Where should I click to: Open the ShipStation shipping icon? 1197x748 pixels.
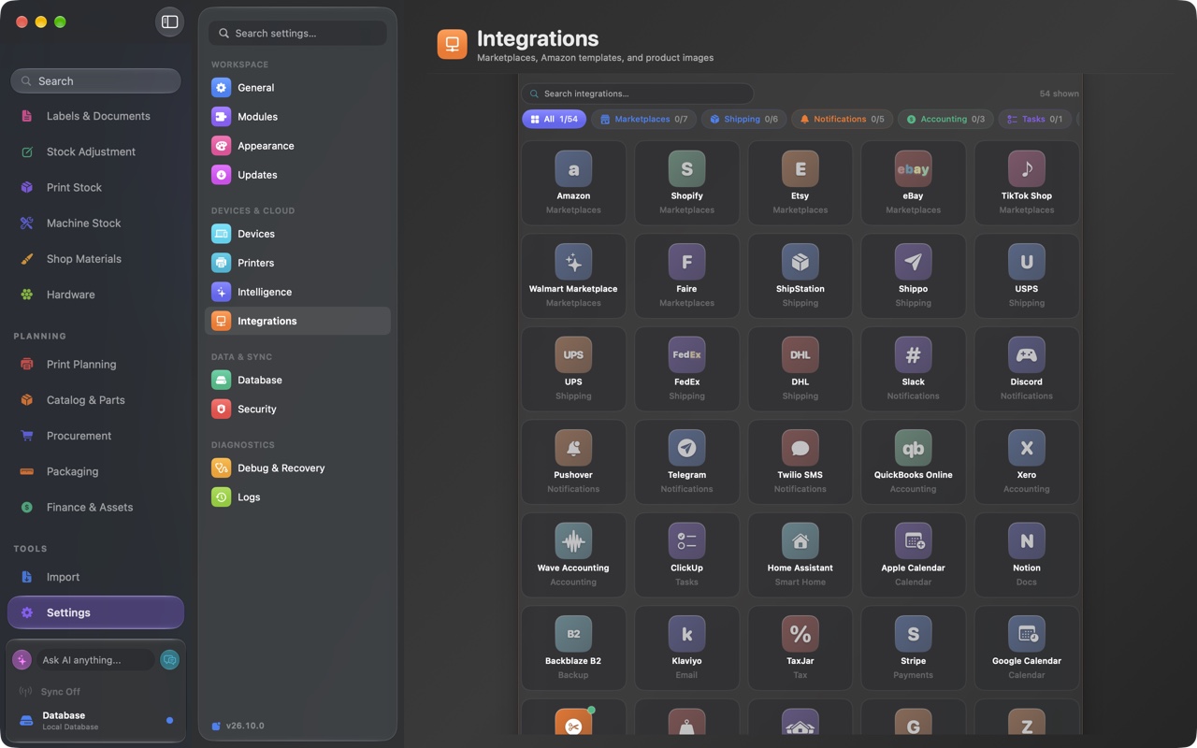[800, 262]
